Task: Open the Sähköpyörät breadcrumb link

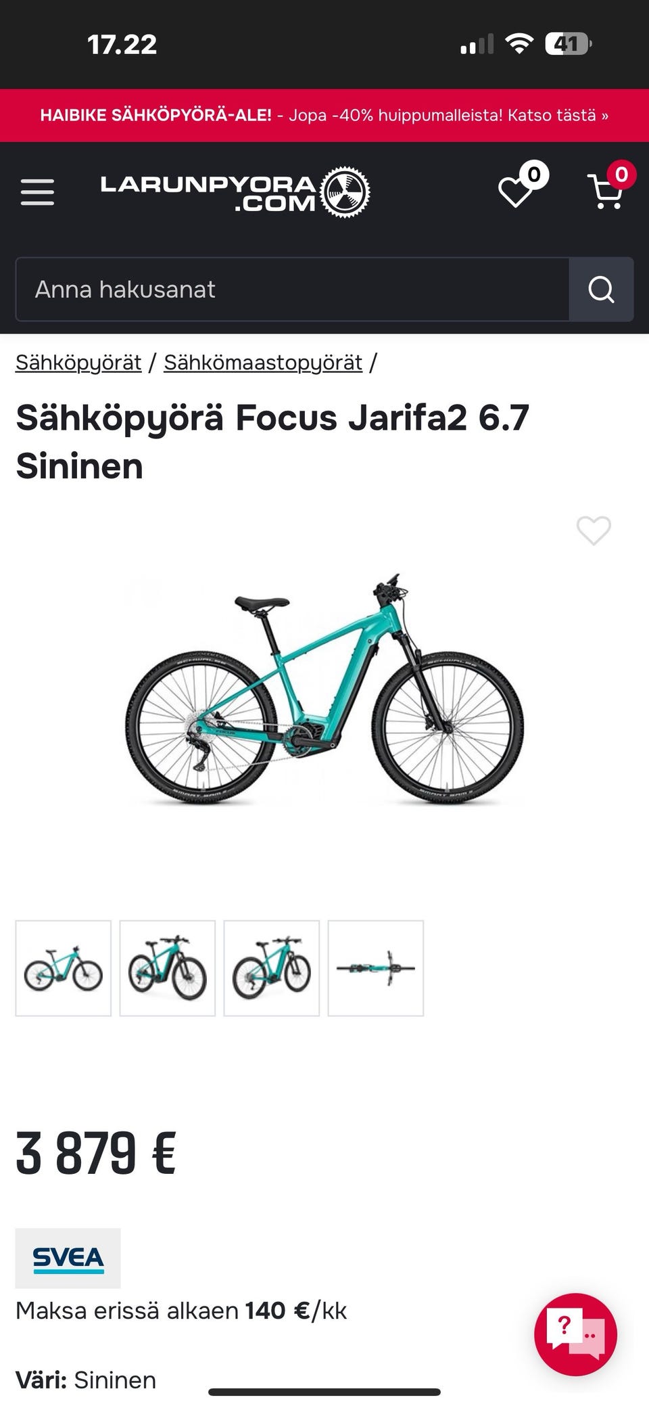Action: tap(78, 363)
